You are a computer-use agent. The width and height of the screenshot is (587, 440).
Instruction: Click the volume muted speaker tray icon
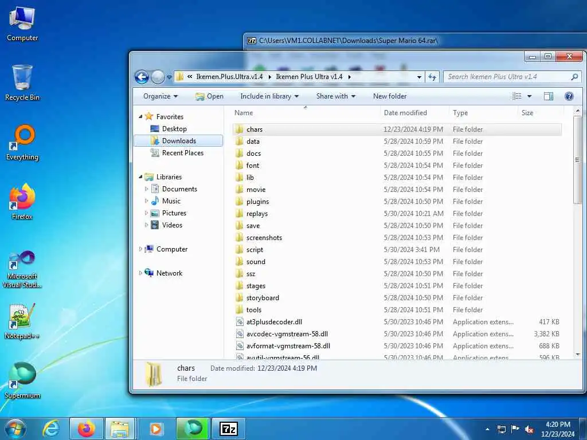pos(529,430)
